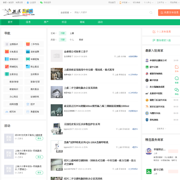Open the 积分商城 top link

[136, 2]
